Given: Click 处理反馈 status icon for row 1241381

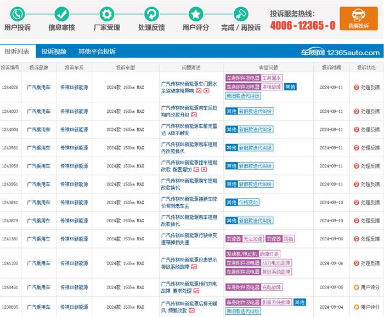Looking at the screenshot, I should click(357, 239).
